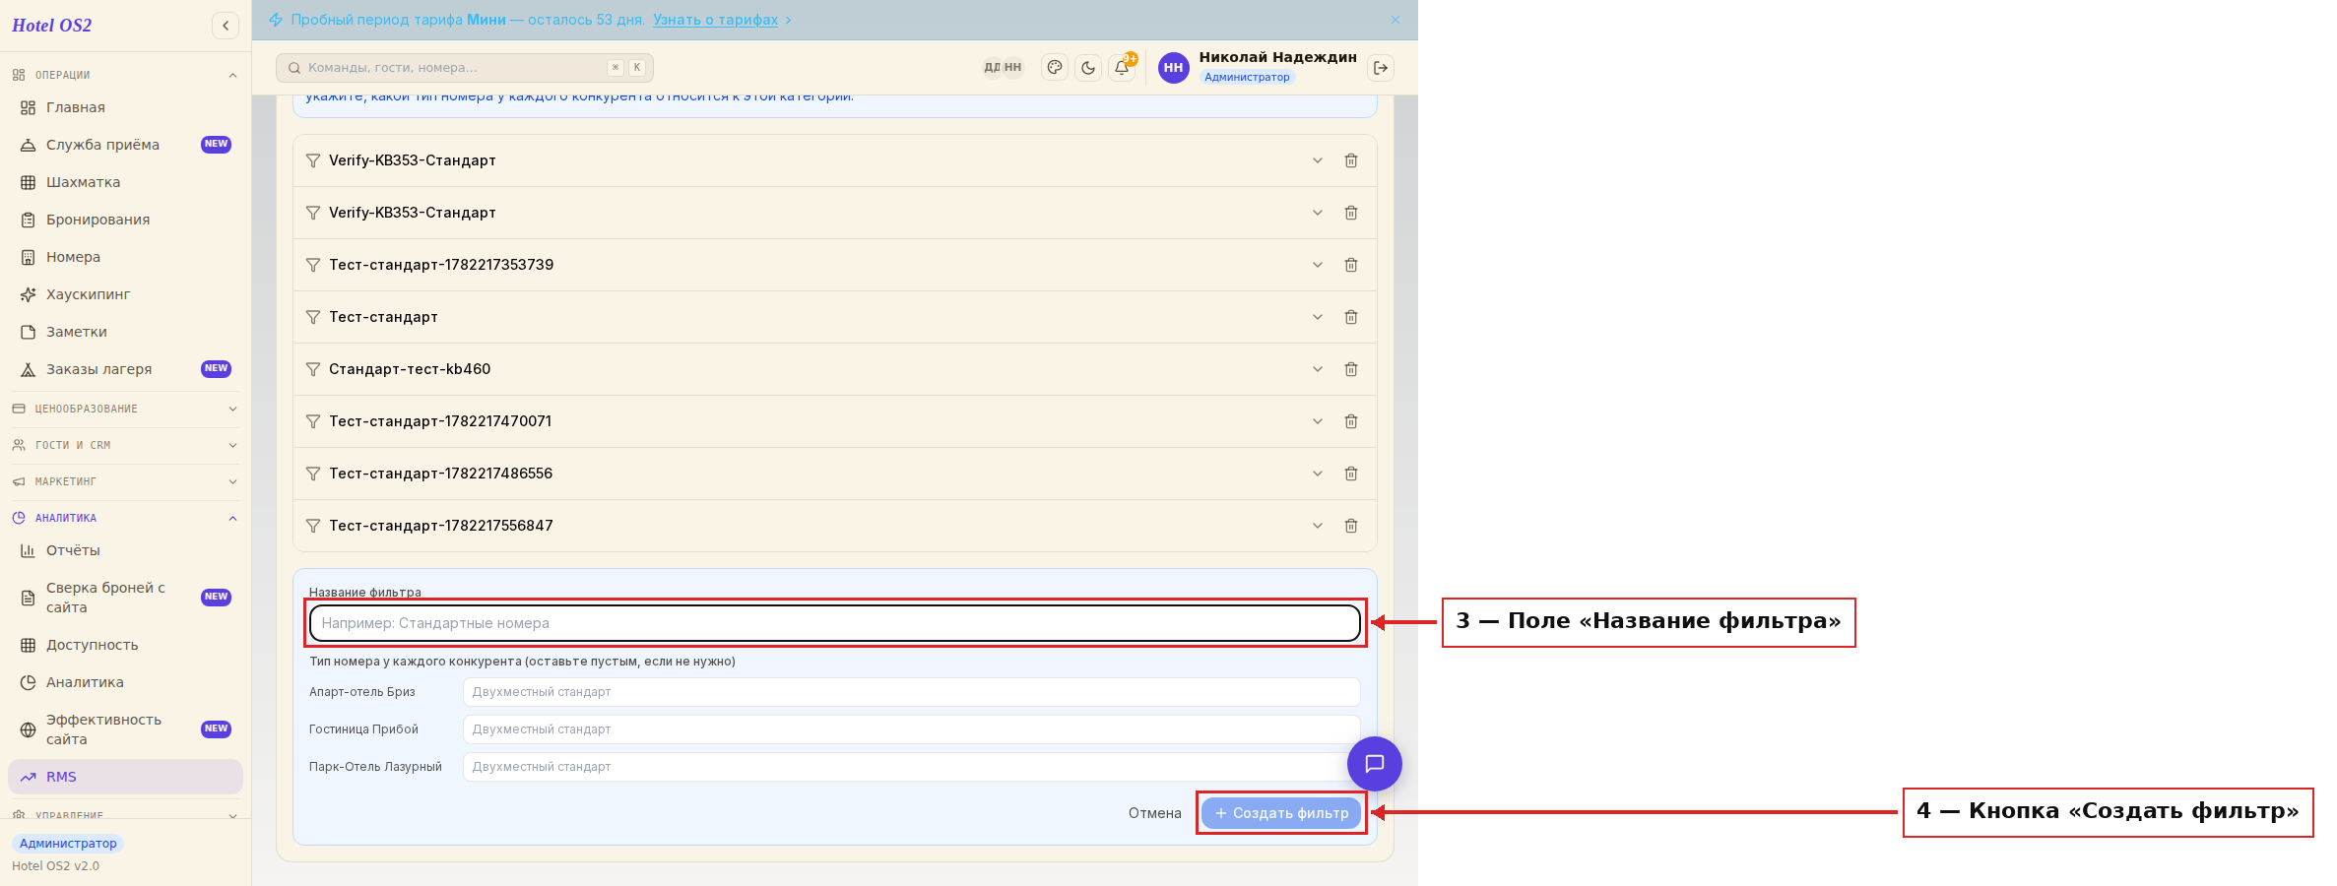Click the Название фильтра input field

[835, 623]
